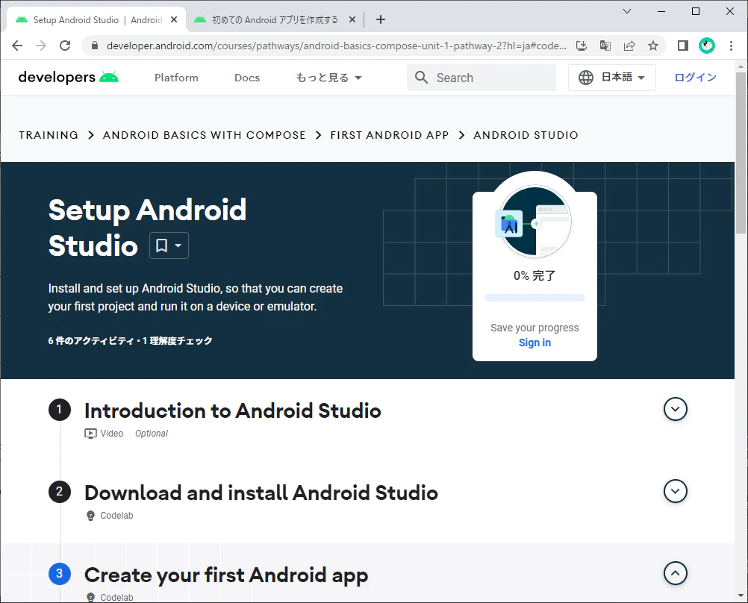Screen dimensions: 748x603
Task: Click the Codelab bulb icon under Download and install
Action: pyautogui.click(x=90, y=516)
